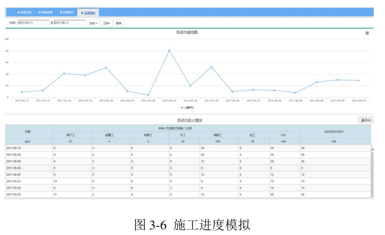Open the chart hamburger menu icon
The height and width of the screenshot is (235, 385).
[367, 33]
